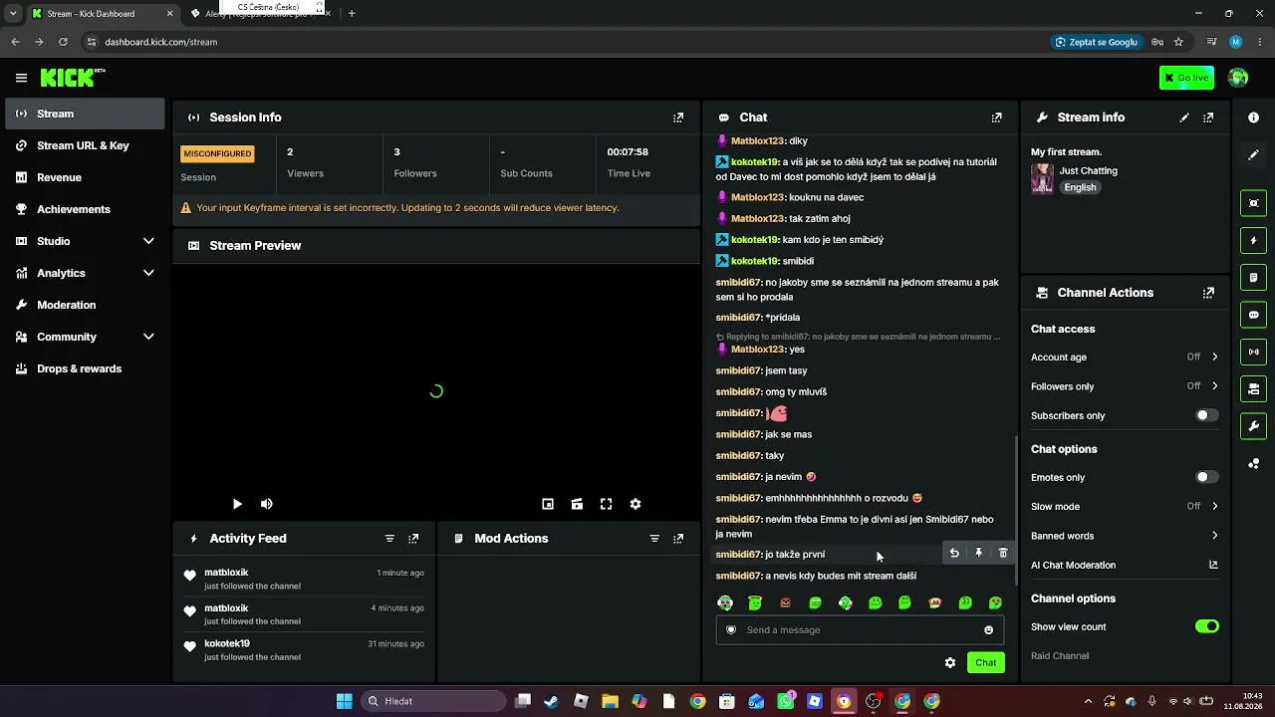Turn off Show view count
1275x717 pixels.
[1206, 626]
